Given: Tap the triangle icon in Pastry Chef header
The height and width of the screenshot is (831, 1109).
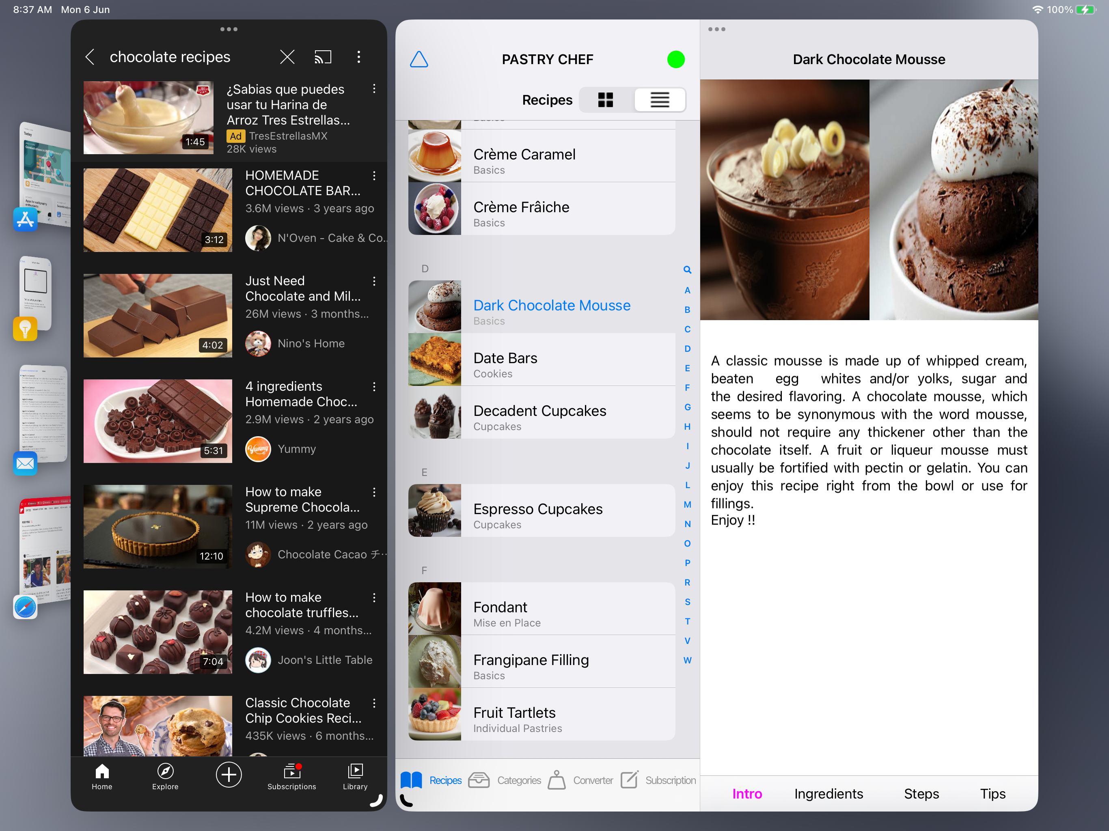Looking at the screenshot, I should click(419, 59).
